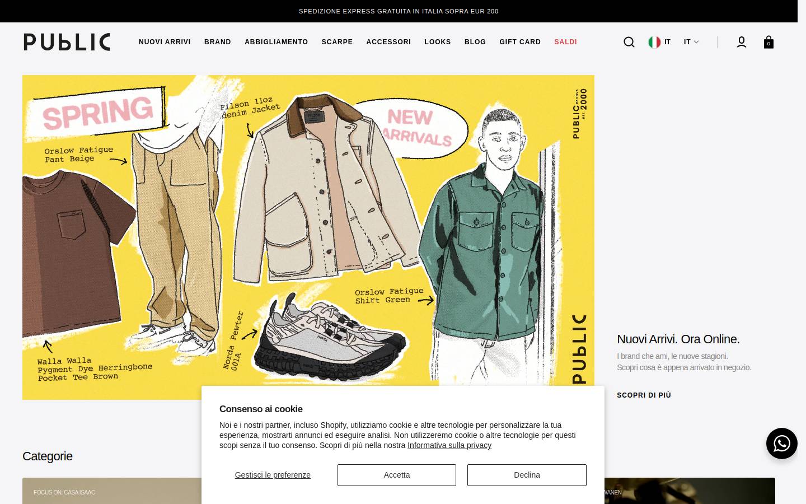Click the Accetta cookie button
The height and width of the screenshot is (504, 806).
click(397, 475)
